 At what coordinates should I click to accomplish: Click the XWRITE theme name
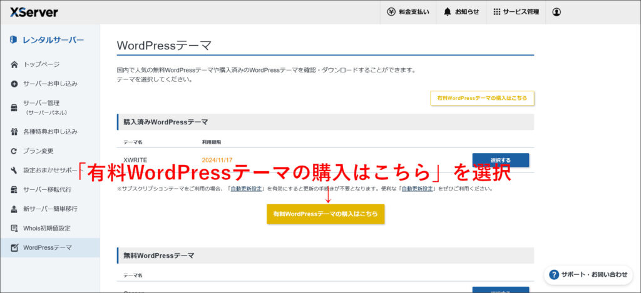click(135, 160)
